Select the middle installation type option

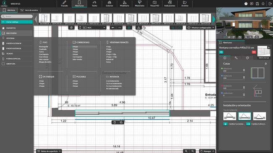pos(244,116)
